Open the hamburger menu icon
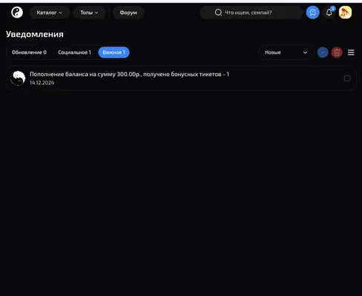The image size is (362, 296). (x=351, y=53)
